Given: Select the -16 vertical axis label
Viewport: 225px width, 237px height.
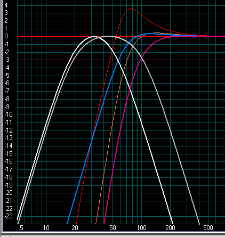Looking at the screenshot, I should pyautogui.click(x=9, y=161).
